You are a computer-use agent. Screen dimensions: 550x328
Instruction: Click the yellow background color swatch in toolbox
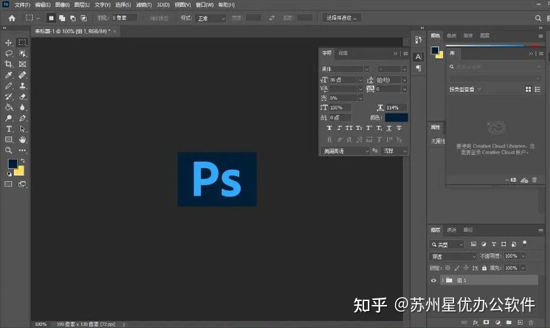point(20,172)
